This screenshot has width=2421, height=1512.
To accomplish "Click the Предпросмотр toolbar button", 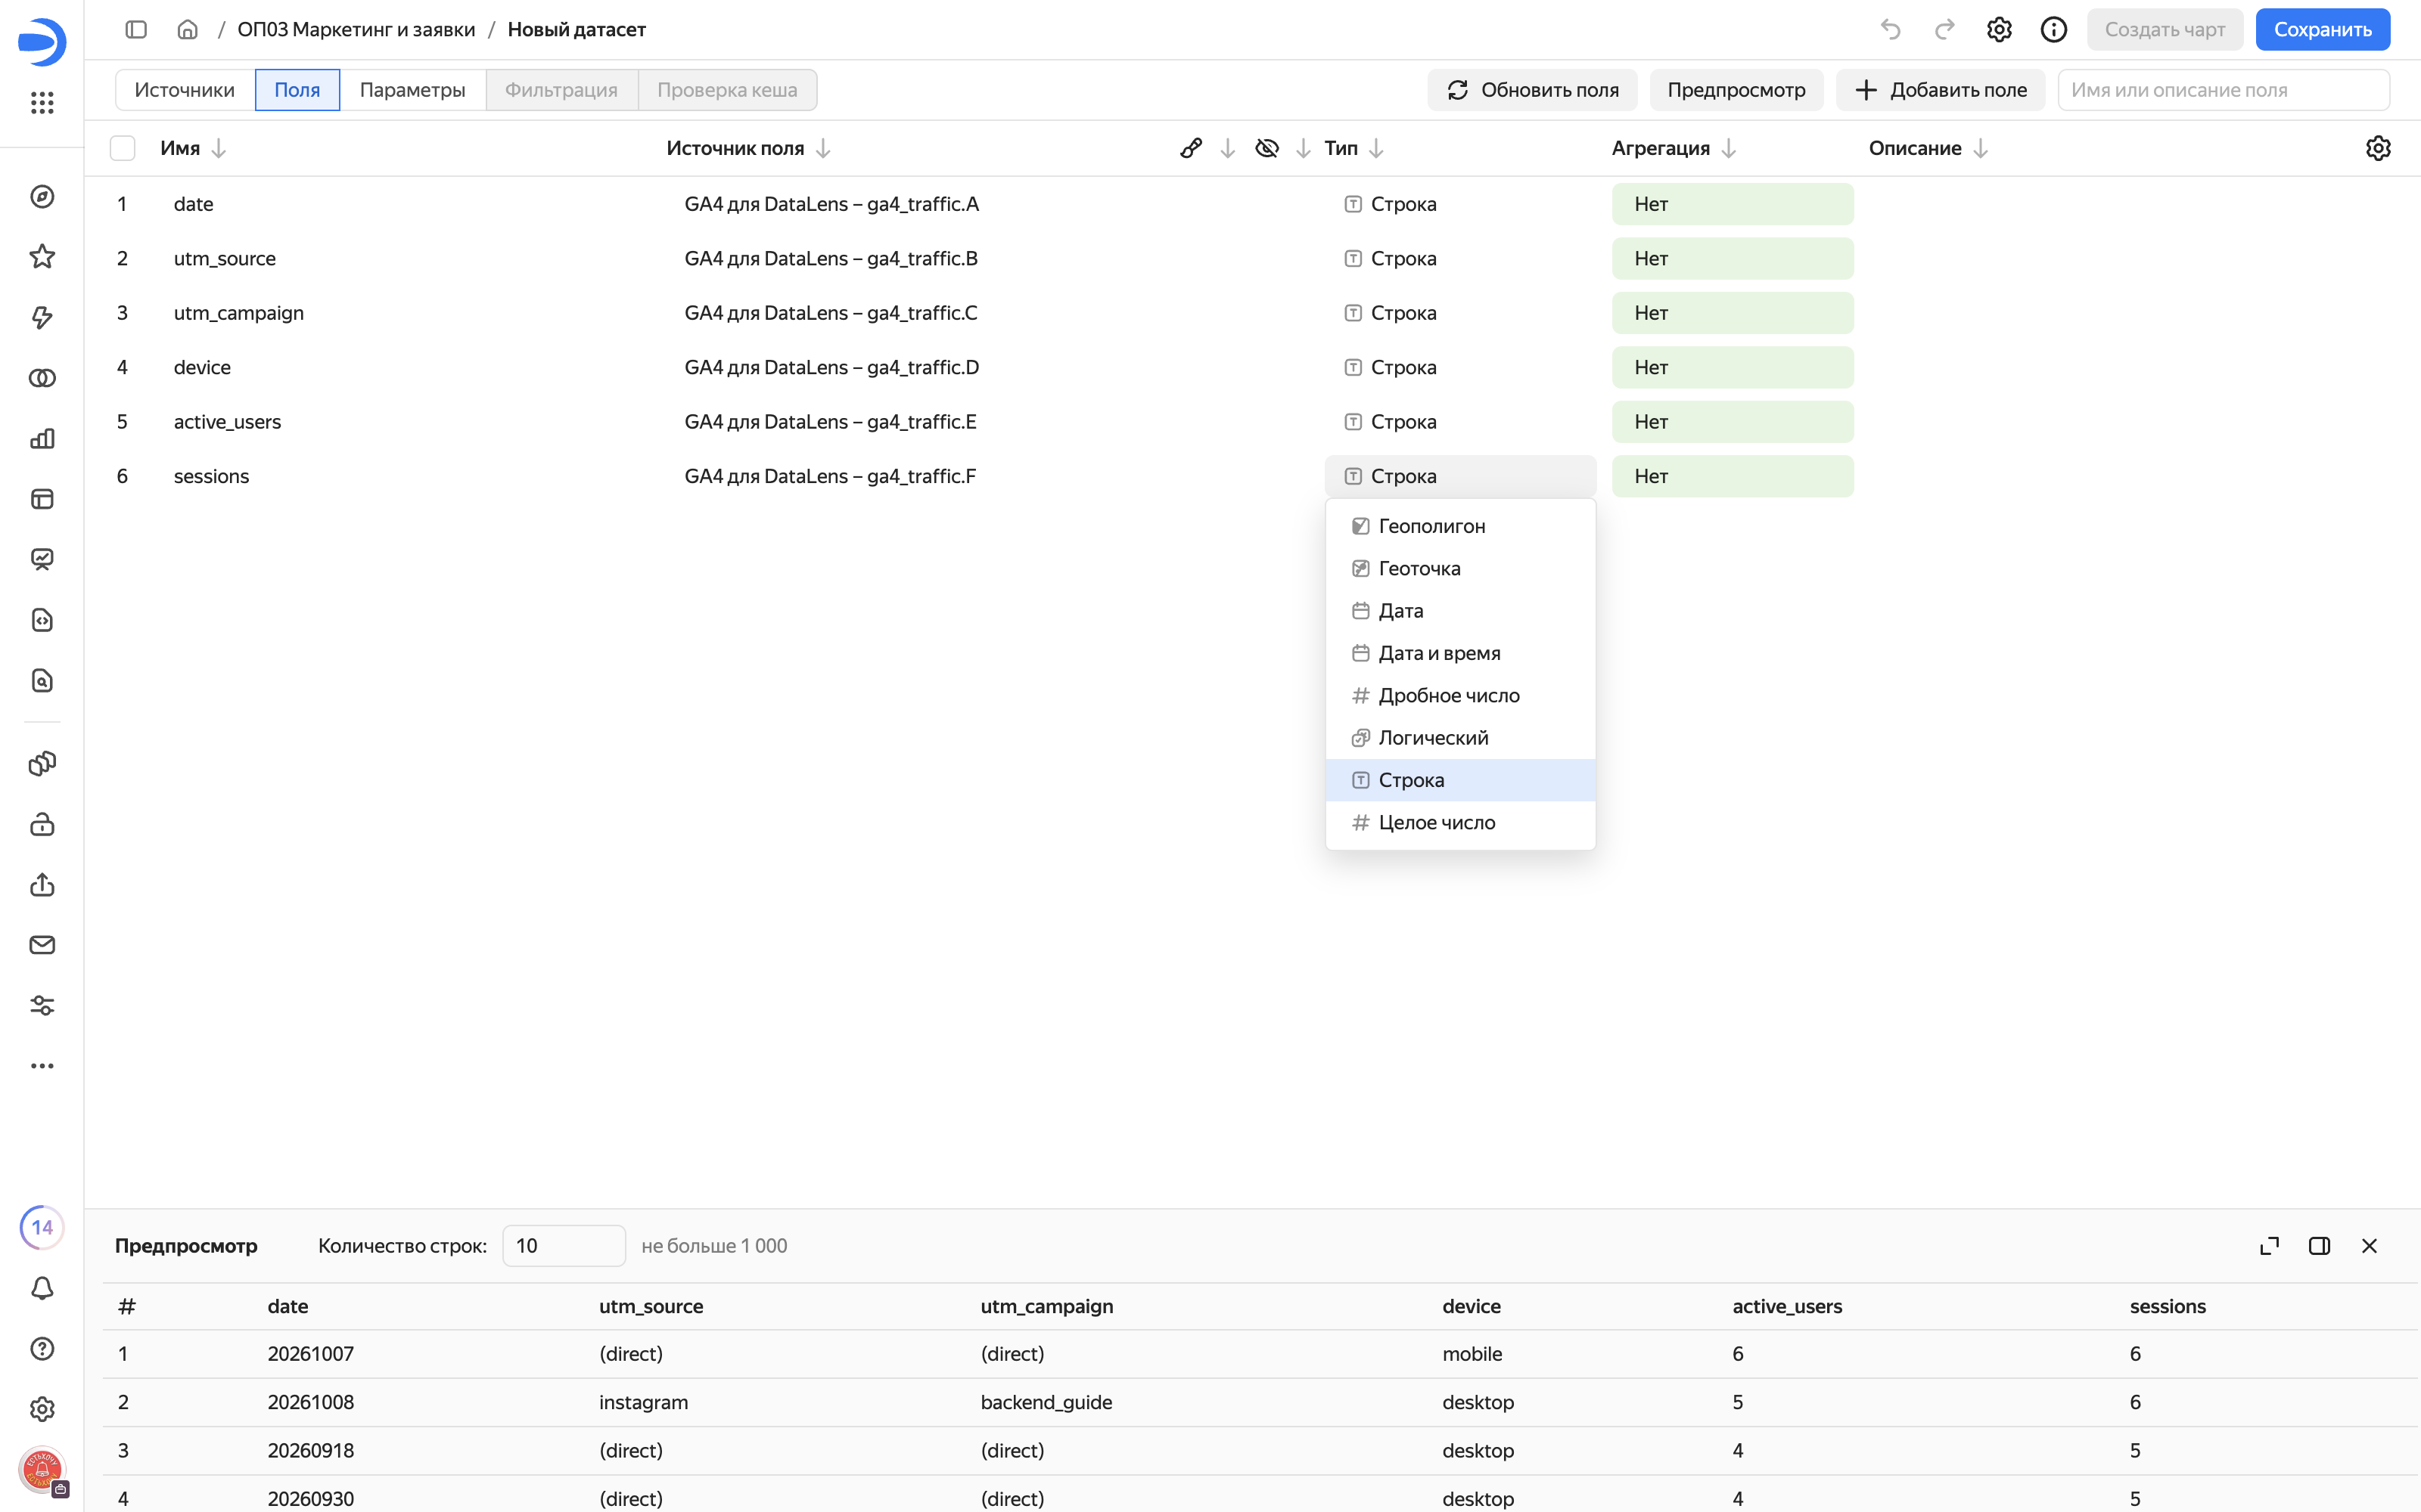I will pyautogui.click(x=1736, y=90).
